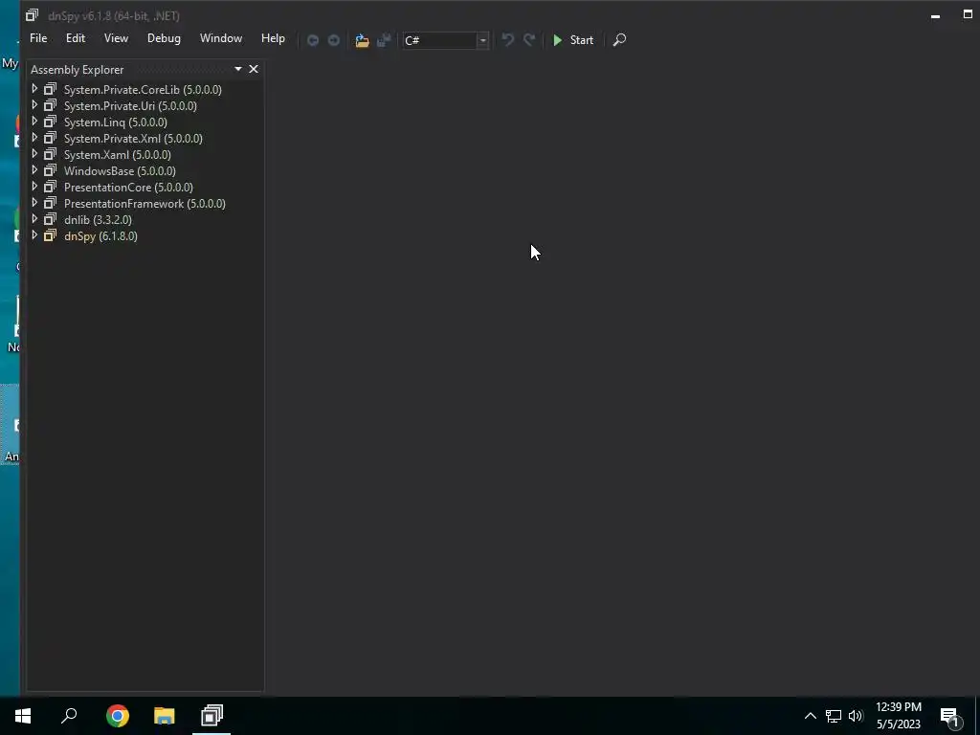Expand the PresentationCore node
This screenshot has width=980, height=735.
point(34,187)
